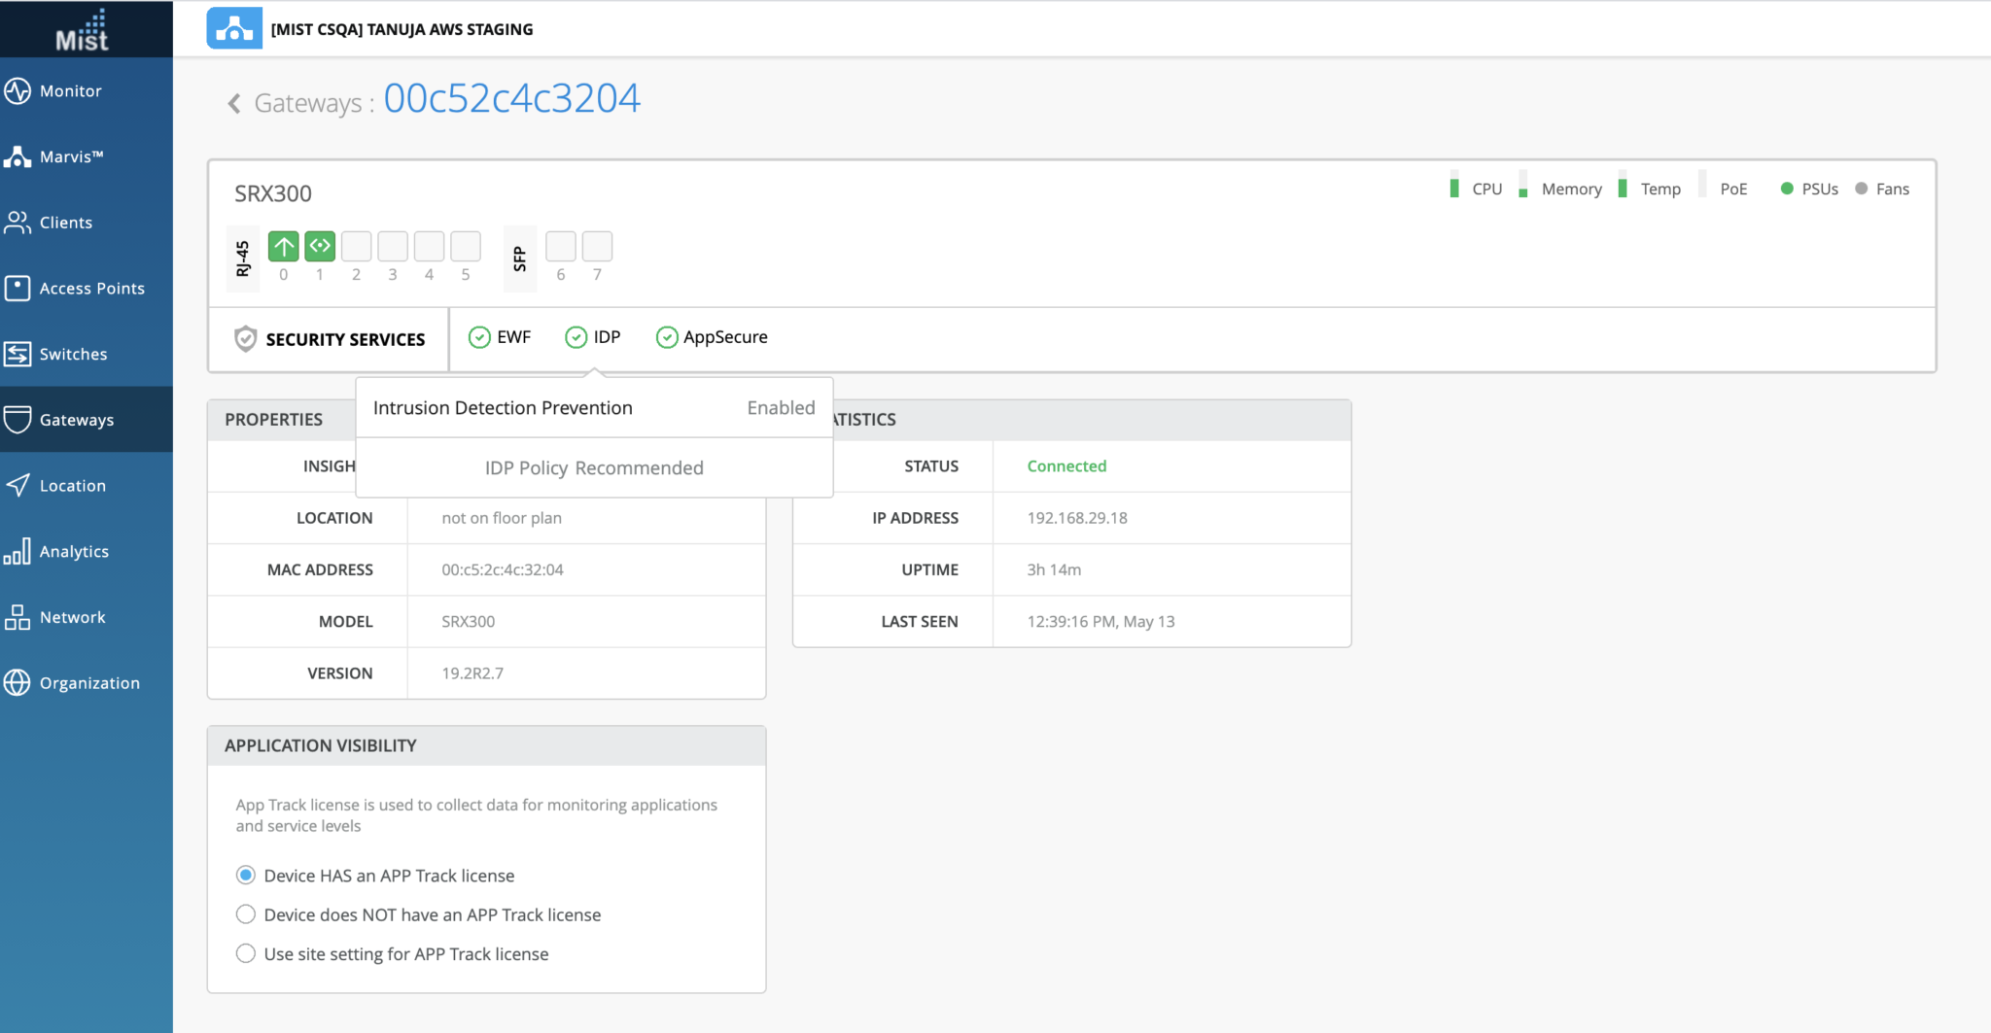Expand the EWF security service status

(479, 336)
